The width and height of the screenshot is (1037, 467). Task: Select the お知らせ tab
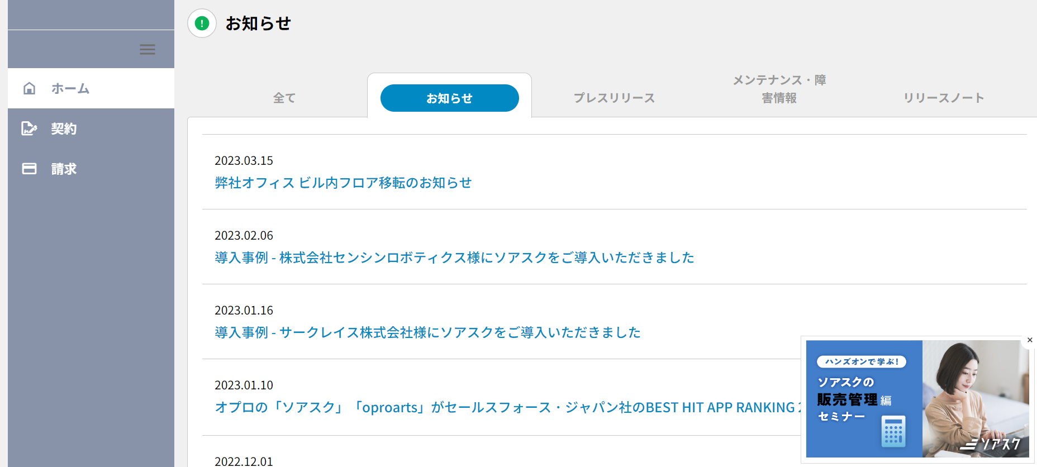449,98
